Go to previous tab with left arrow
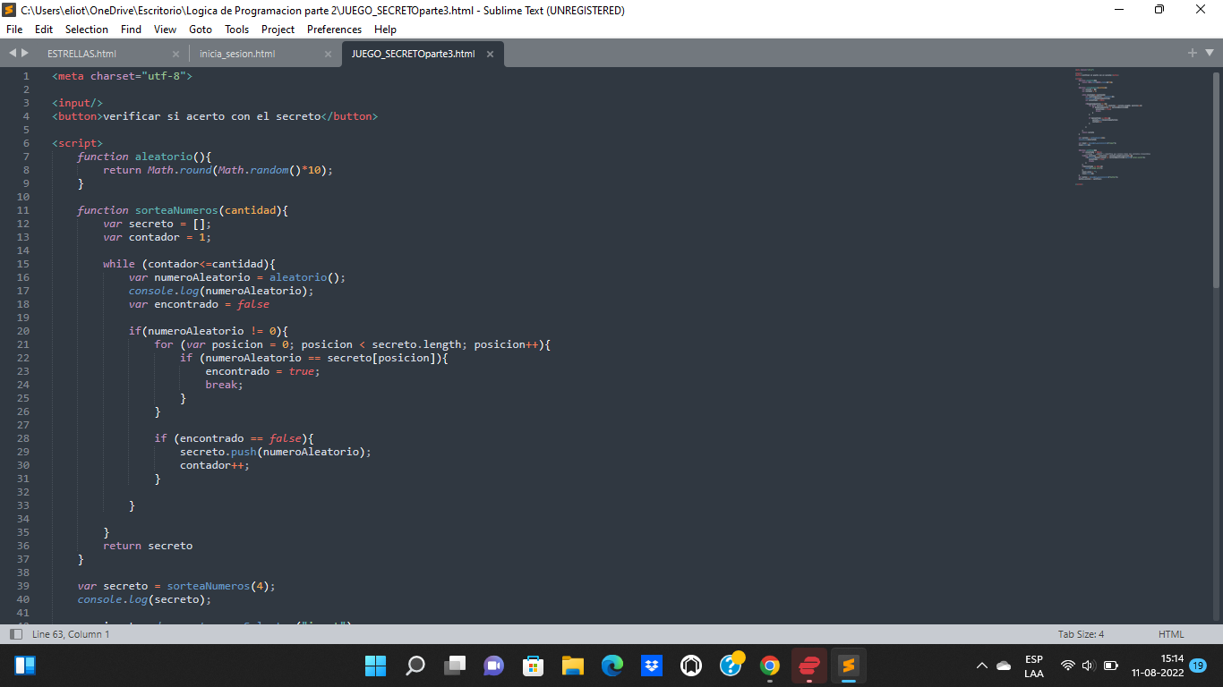1223x687 pixels. tap(13, 54)
